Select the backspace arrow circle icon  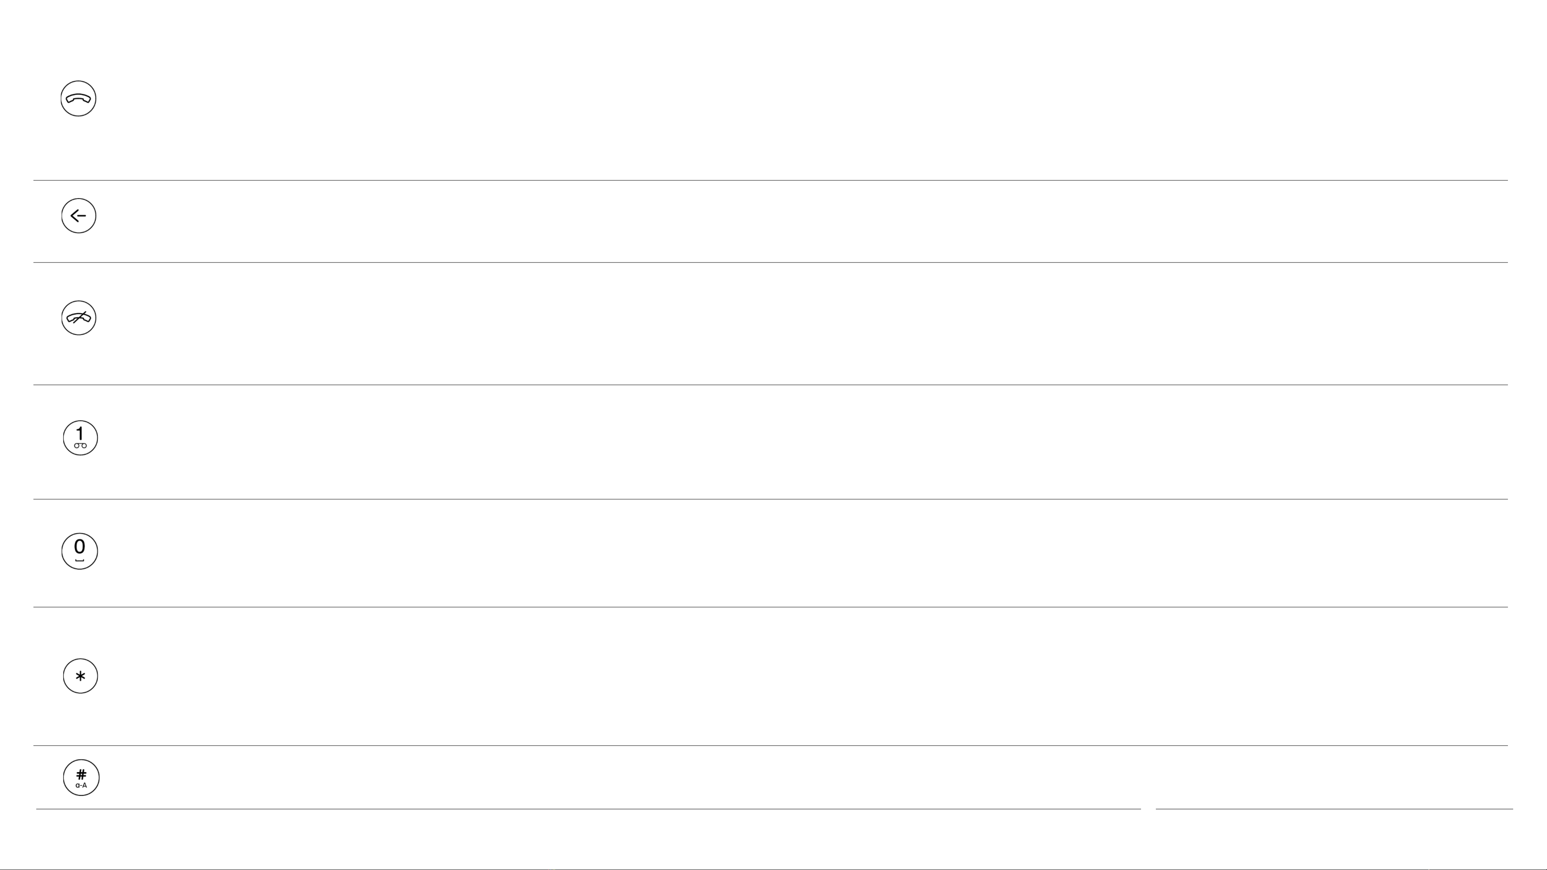pyautogui.click(x=79, y=215)
